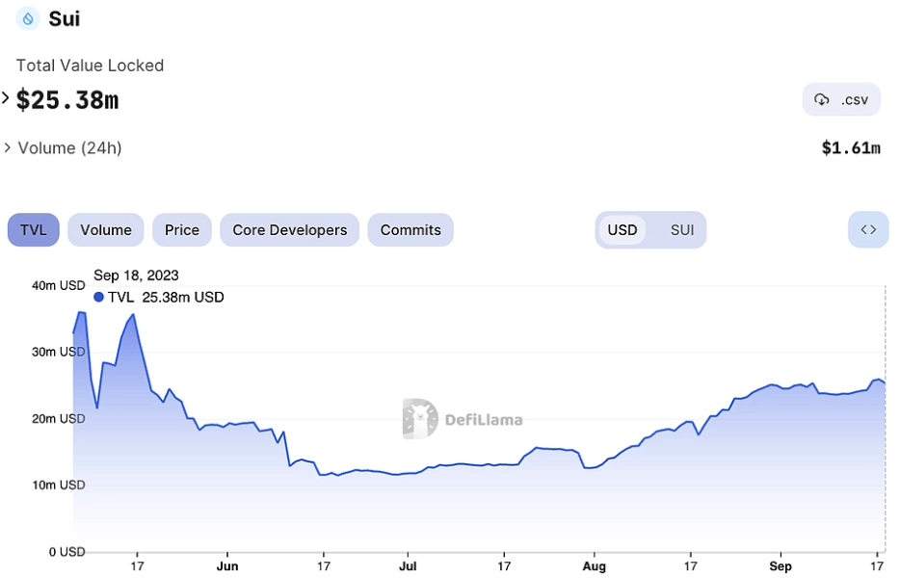Screen dimensions: 900x578
Task: Click the Sui droplet logo icon
Action: pos(28,18)
